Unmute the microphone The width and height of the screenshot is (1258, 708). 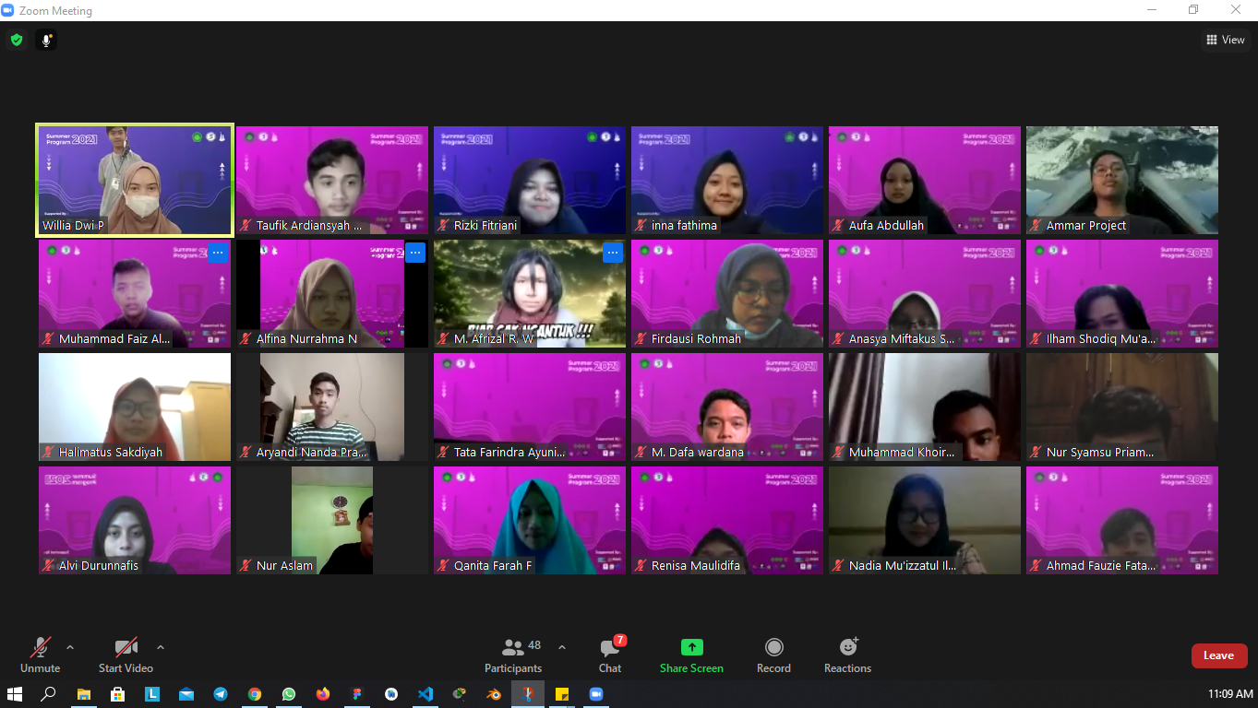click(x=41, y=655)
